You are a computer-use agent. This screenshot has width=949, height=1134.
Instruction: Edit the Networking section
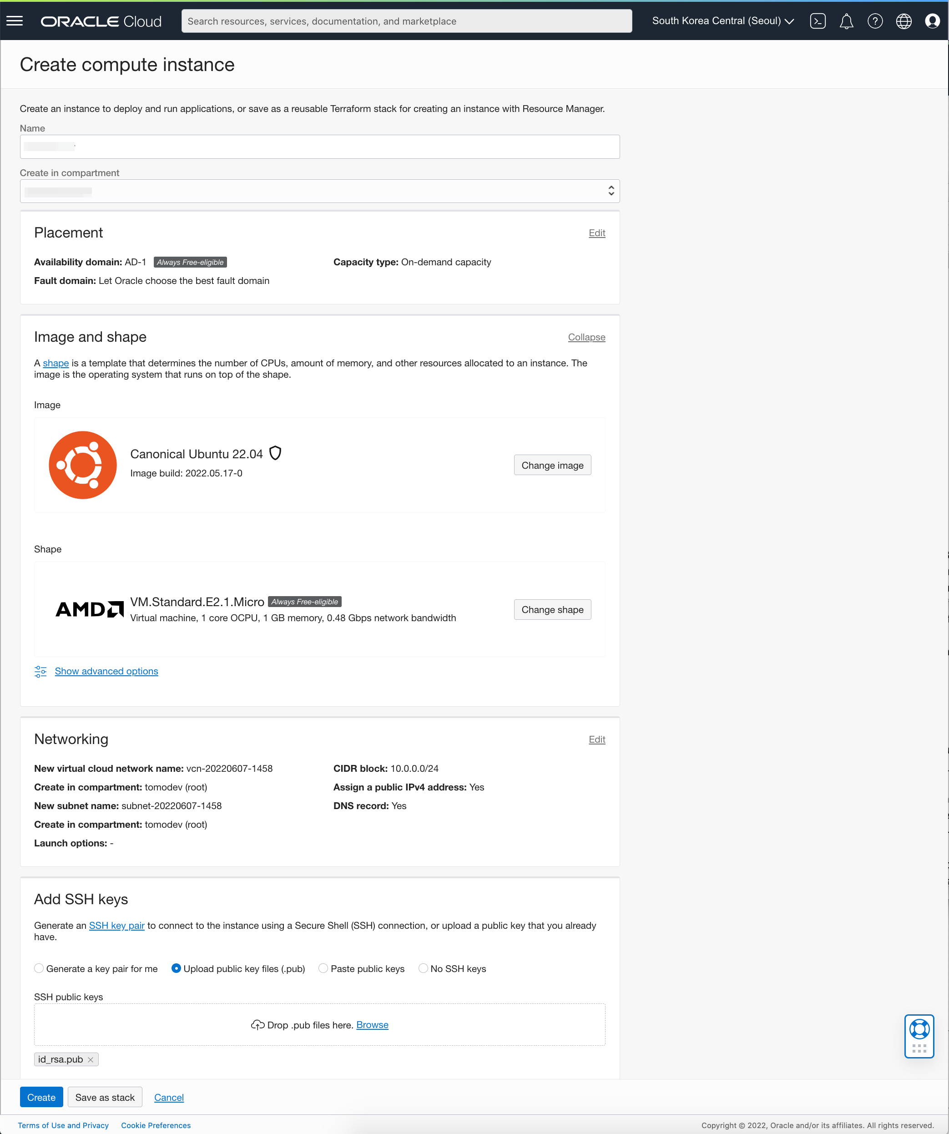click(x=597, y=739)
